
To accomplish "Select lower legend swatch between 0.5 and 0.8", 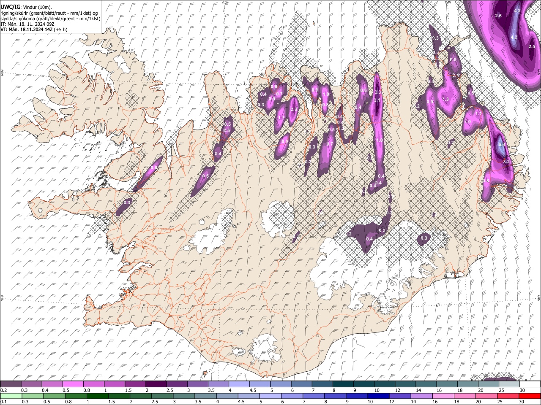I will [x=54, y=396].
